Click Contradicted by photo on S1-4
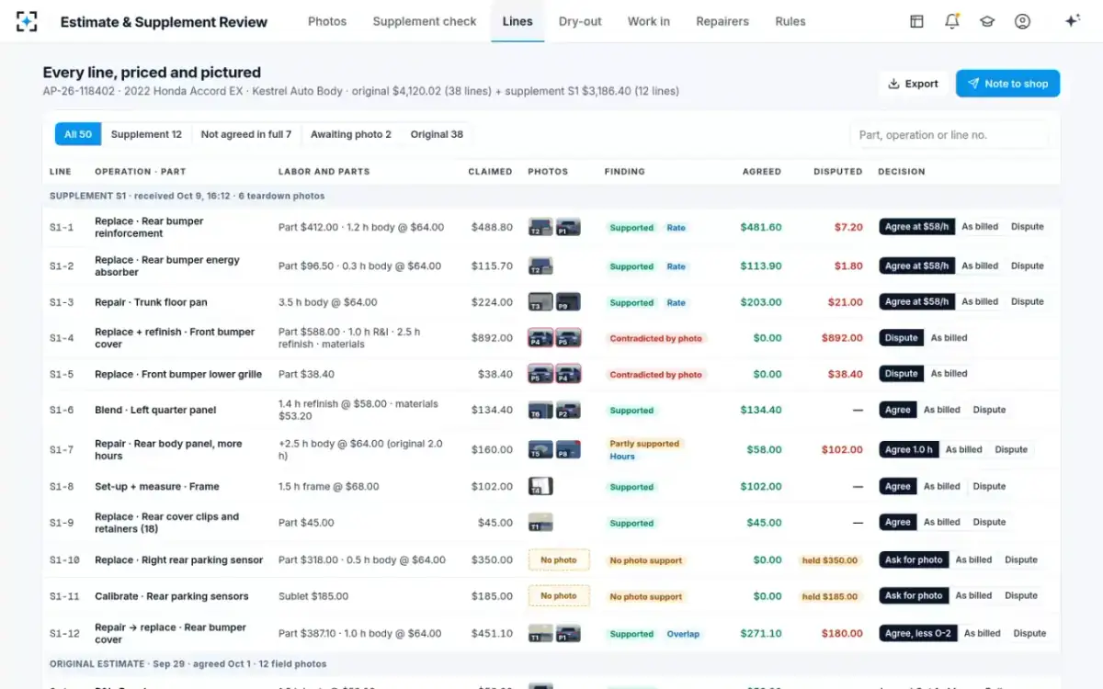 pos(656,338)
